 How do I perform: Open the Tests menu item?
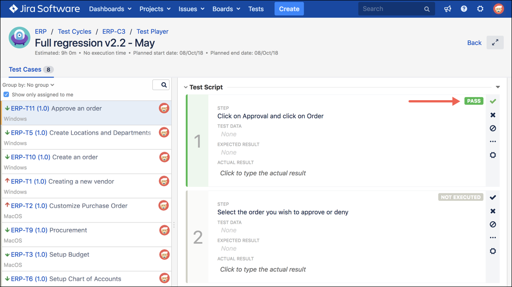(x=256, y=9)
